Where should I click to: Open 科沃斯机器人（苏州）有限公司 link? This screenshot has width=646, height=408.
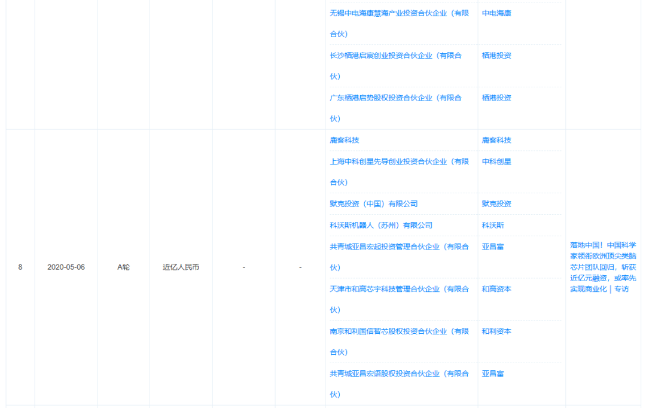(x=381, y=226)
